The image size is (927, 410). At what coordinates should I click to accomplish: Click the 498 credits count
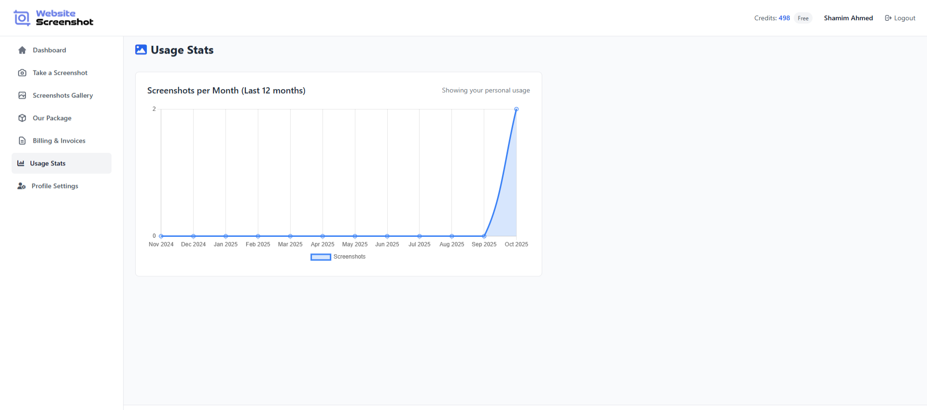(784, 18)
